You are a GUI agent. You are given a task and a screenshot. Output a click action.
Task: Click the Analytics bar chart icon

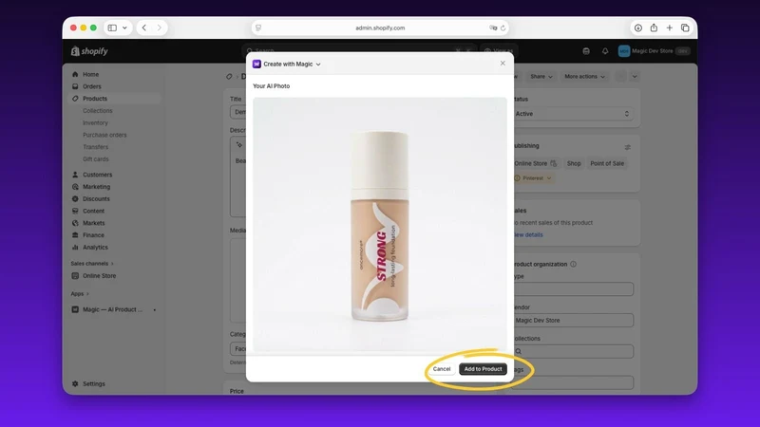tap(75, 248)
